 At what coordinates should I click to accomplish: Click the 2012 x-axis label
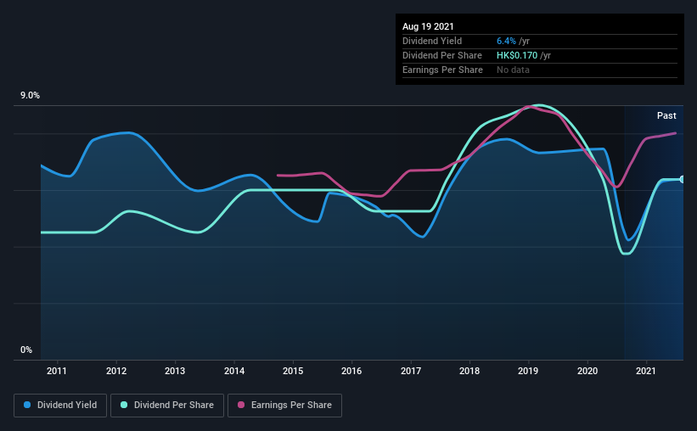coord(116,371)
